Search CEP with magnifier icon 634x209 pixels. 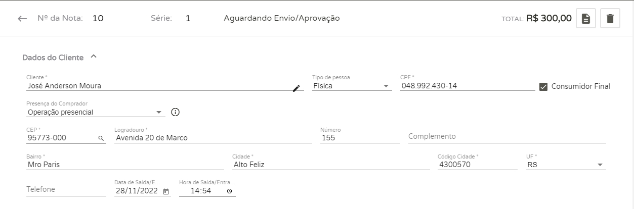click(x=101, y=138)
